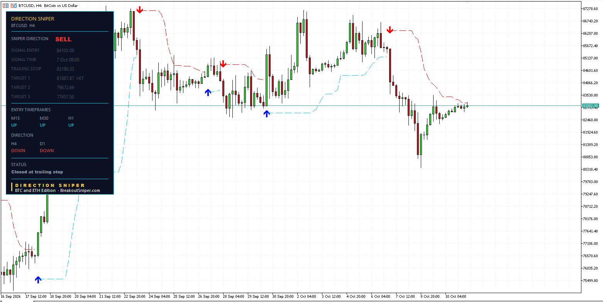Select the red sell arrow near 28 Sep
Image resolution: width=603 pixels, height=302 pixels.
223,64
